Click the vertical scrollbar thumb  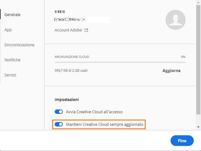pyautogui.click(x=198, y=60)
